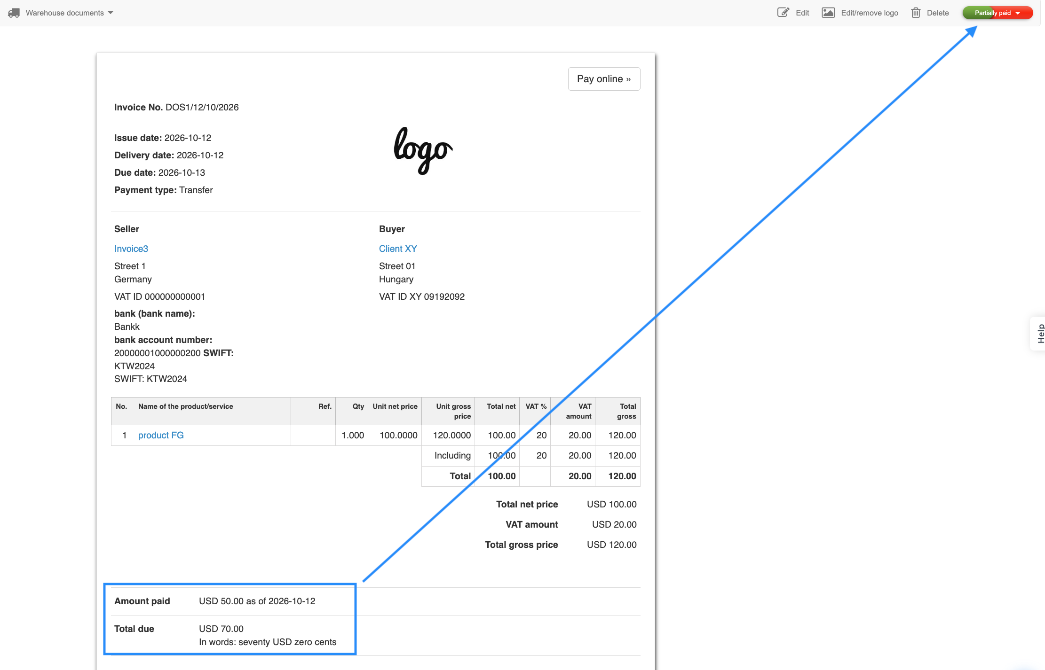
Task: Open the Partially paid status dropdown
Action: (x=997, y=13)
